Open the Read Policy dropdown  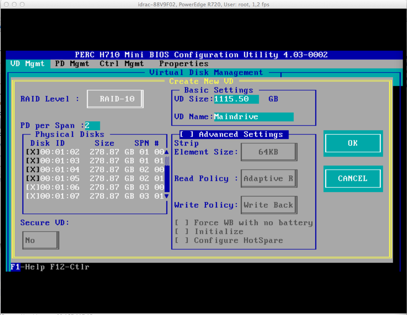tap(269, 179)
